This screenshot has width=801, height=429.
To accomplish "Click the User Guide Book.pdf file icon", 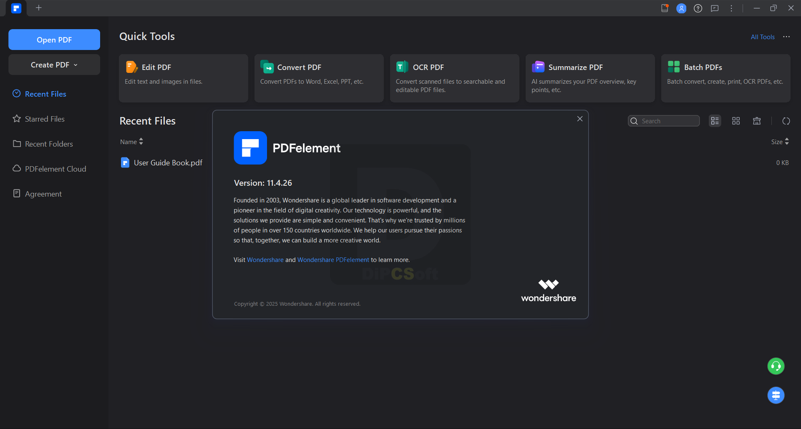I will 125,162.
